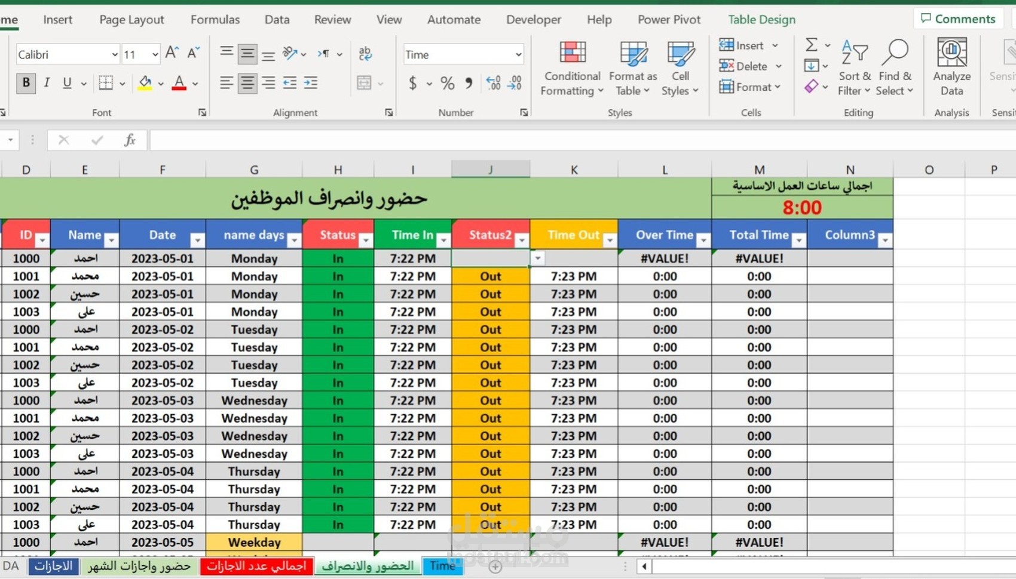Image resolution: width=1016 pixels, height=579 pixels.
Task: Click the AutoSum sigma icon
Action: tap(812, 45)
